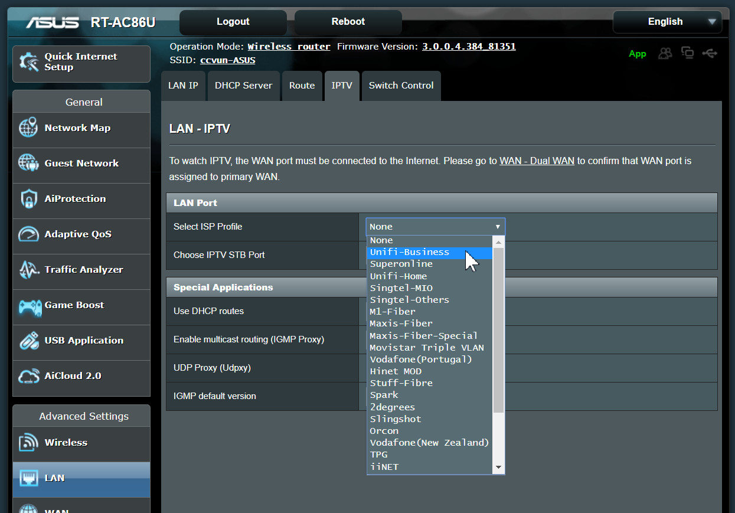Click the Choose IPTV STB Port label
The image size is (735, 513).
coord(219,255)
